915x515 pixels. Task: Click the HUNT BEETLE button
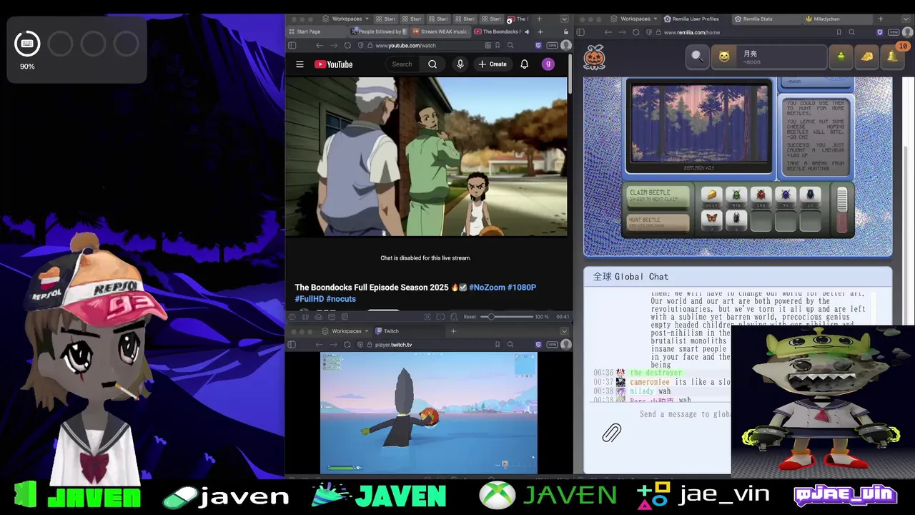(x=658, y=222)
